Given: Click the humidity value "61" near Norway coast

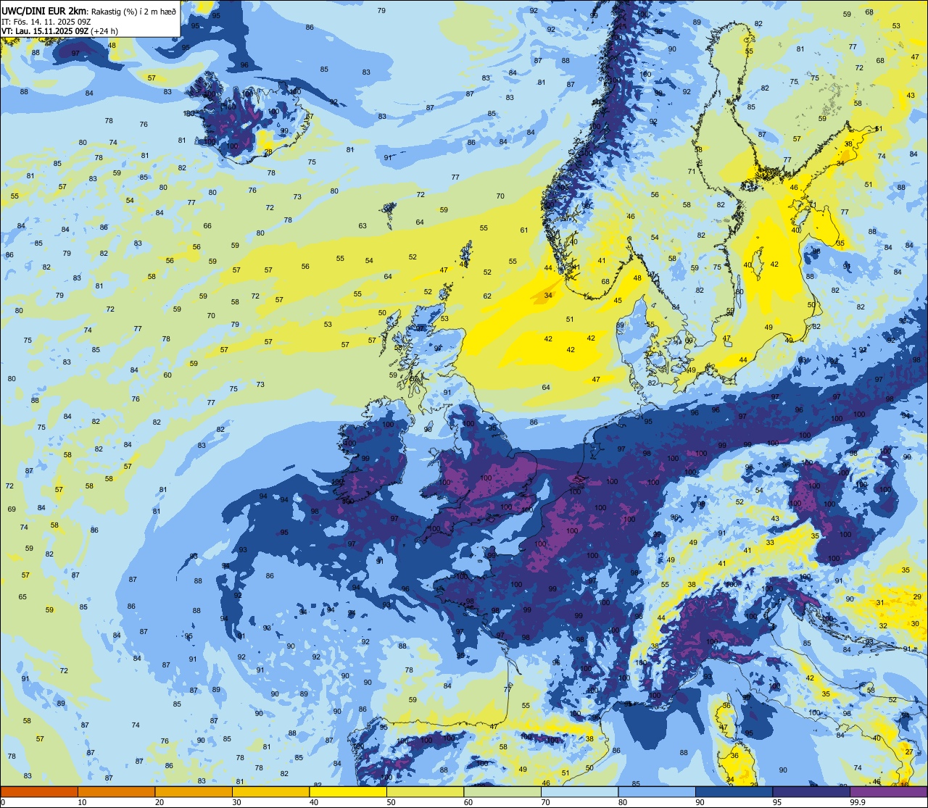Looking at the screenshot, I should click(x=524, y=230).
